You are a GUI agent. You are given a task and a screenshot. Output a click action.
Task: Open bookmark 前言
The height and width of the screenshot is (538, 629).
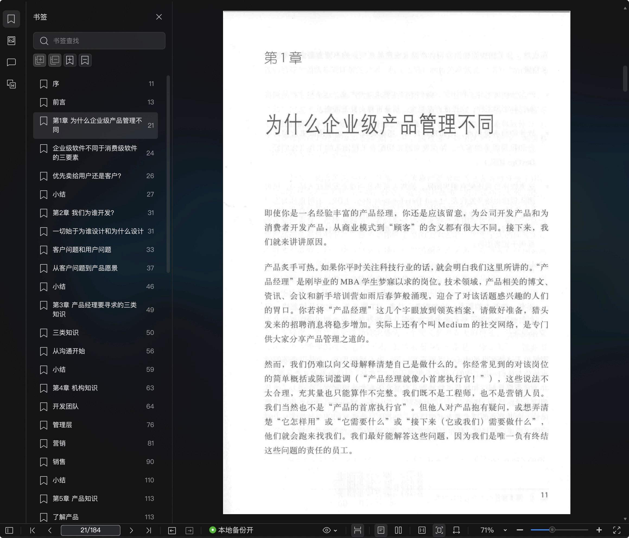95,102
